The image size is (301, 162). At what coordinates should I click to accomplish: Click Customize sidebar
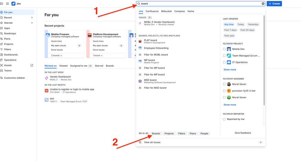point(14,78)
